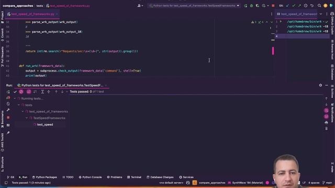Open the Python Console tool tab

90,177
